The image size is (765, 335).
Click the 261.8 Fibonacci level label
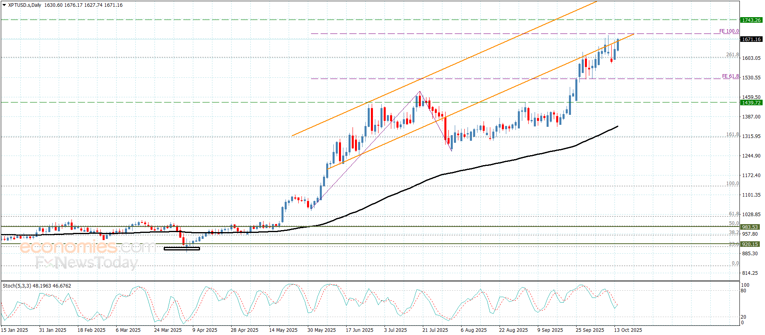(732, 55)
